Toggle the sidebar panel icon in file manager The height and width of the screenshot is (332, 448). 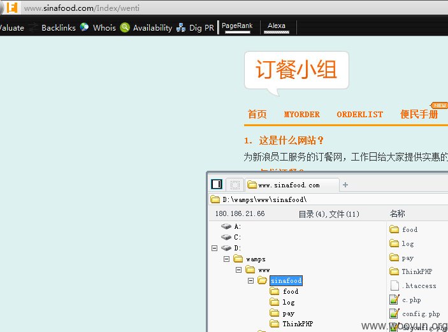[x=216, y=184]
